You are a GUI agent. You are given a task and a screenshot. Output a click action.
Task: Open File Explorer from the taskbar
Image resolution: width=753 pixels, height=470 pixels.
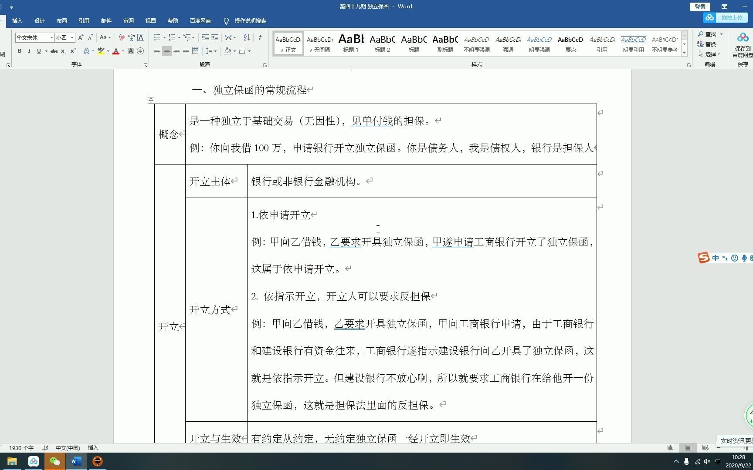pyautogui.click(x=12, y=461)
